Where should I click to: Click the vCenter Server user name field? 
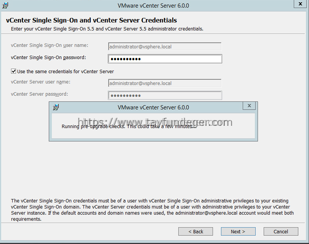click(165, 83)
